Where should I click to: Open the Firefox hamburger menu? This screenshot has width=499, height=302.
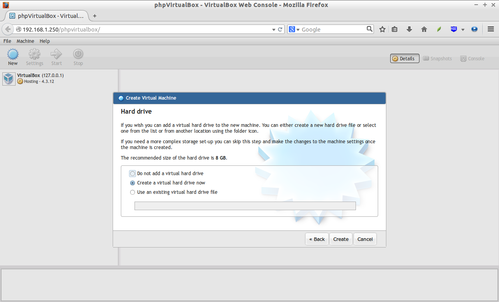point(491,29)
